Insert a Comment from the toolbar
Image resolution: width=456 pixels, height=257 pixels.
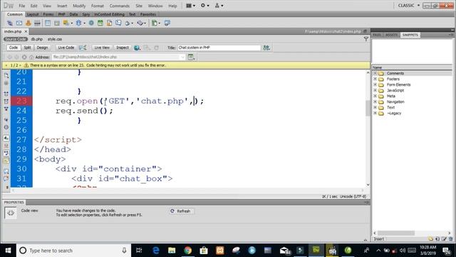click(118, 23)
